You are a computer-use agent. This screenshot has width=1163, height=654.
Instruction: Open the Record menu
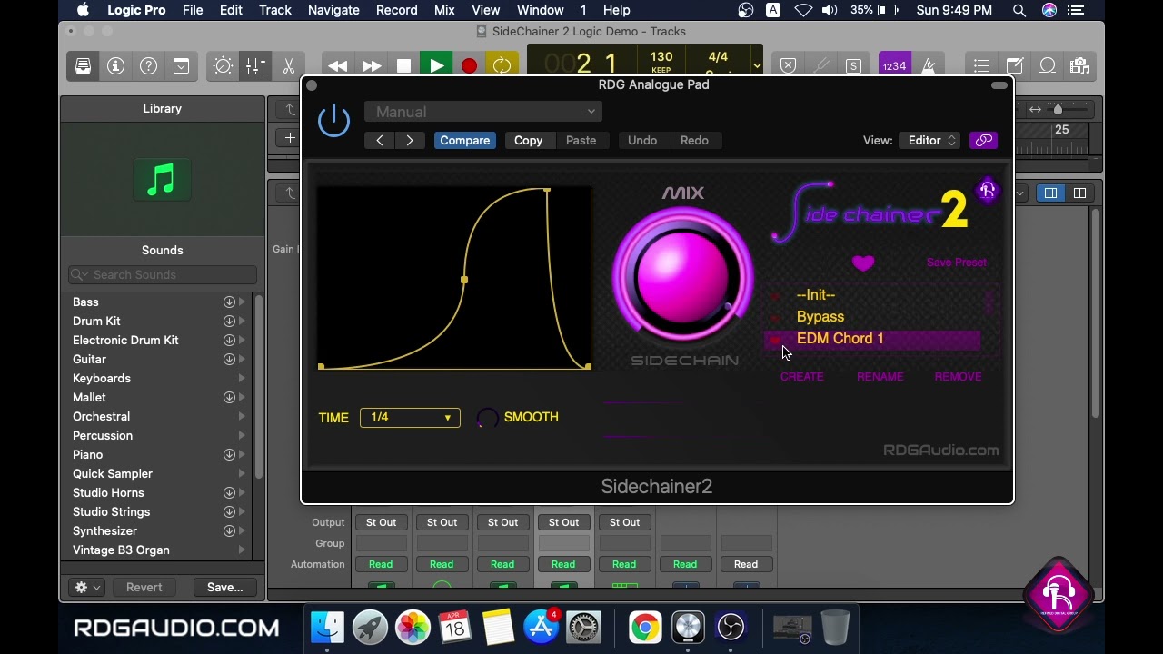pyautogui.click(x=396, y=10)
